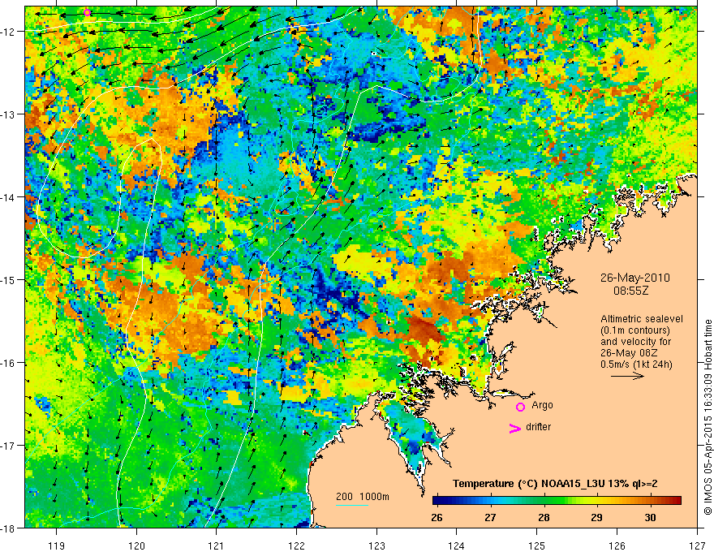Click the longitude axis label 126
Screen dimensions: 714x552
click(617, 546)
